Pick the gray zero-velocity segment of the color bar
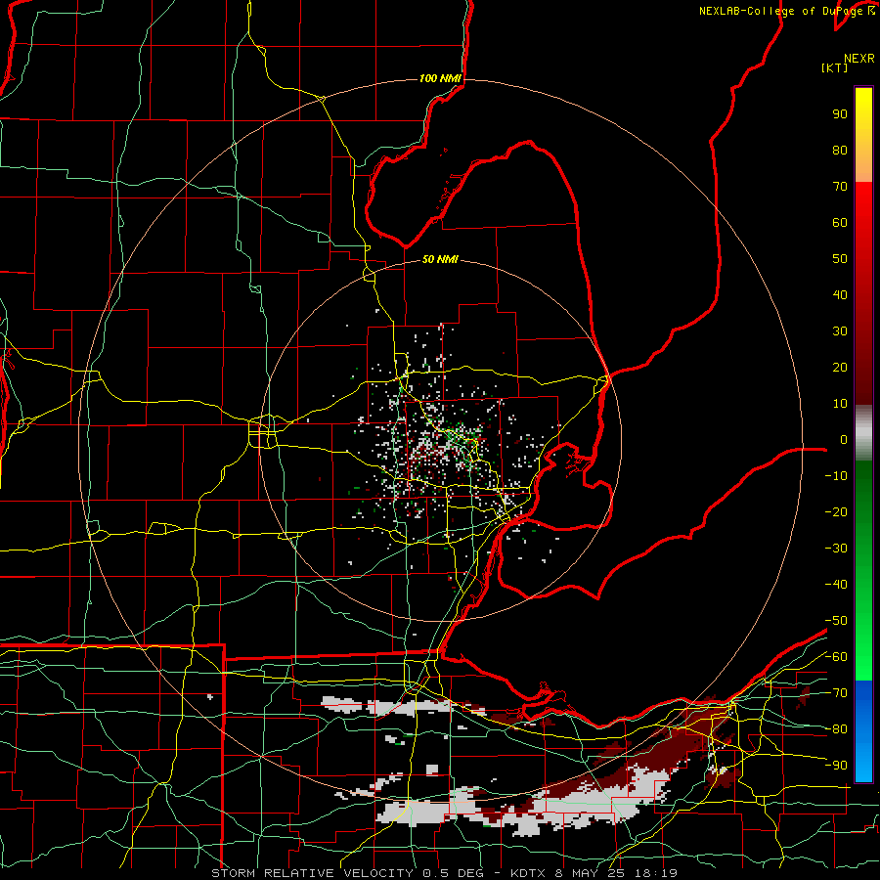This screenshot has width=880, height=880. pos(863,433)
